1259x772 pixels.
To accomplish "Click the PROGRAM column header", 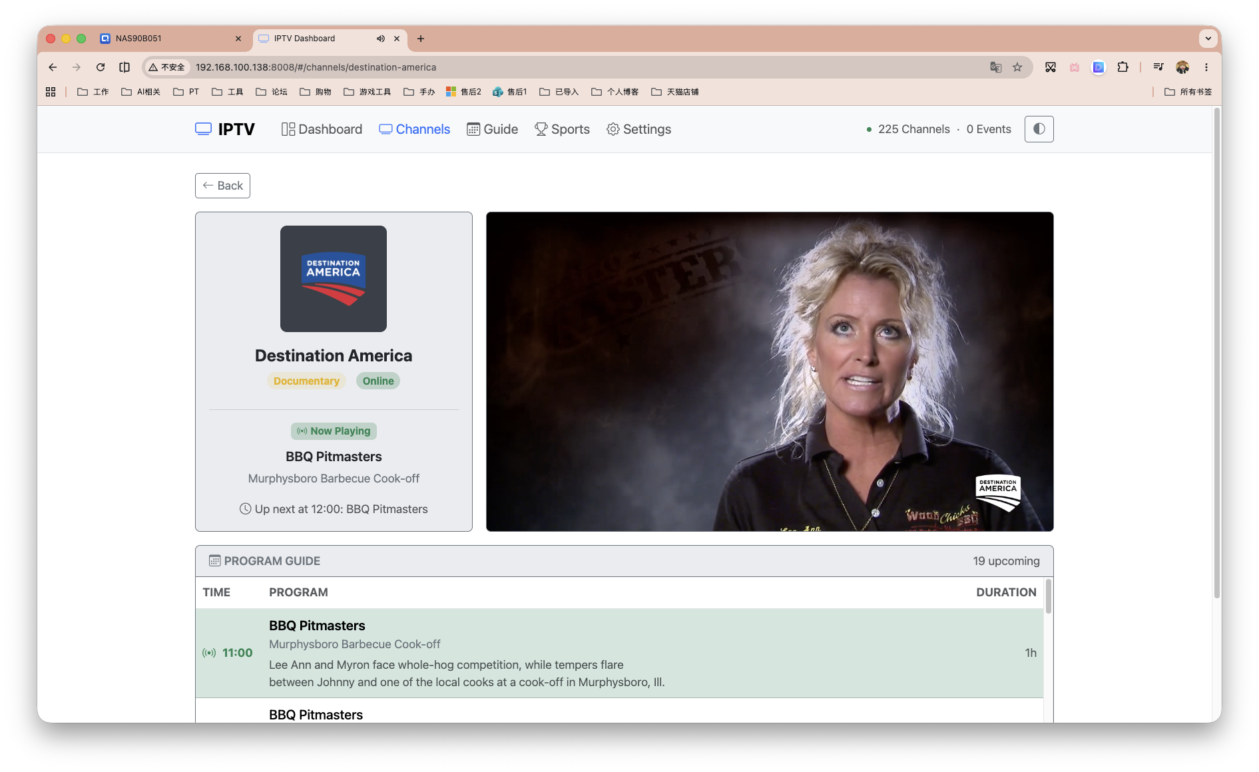I will point(298,592).
